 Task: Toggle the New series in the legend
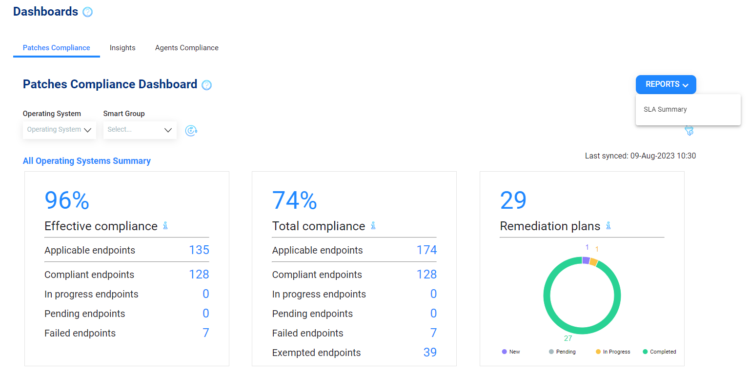[510, 352]
